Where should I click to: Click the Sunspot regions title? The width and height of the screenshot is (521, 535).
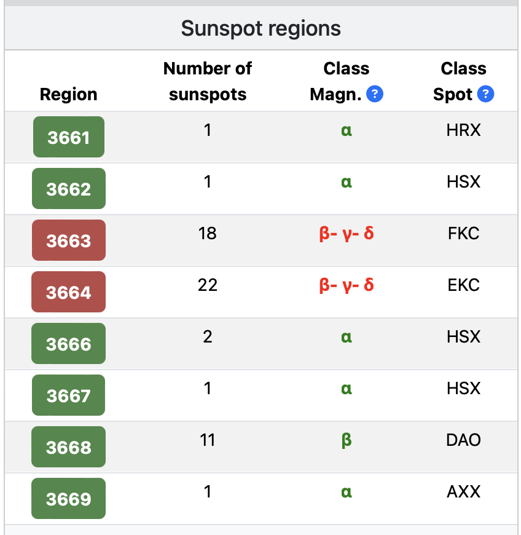pyautogui.click(x=261, y=28)
